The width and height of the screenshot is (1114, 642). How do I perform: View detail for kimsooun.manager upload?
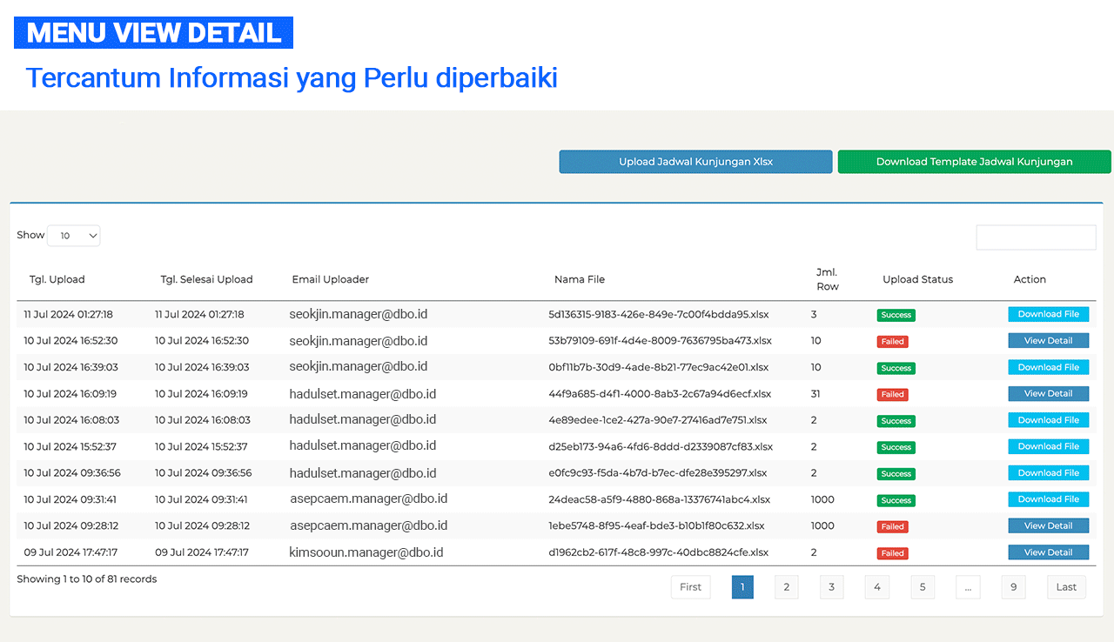1048,552
